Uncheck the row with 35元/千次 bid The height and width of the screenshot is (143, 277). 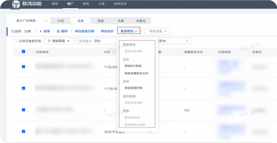(x=23, y=131)
